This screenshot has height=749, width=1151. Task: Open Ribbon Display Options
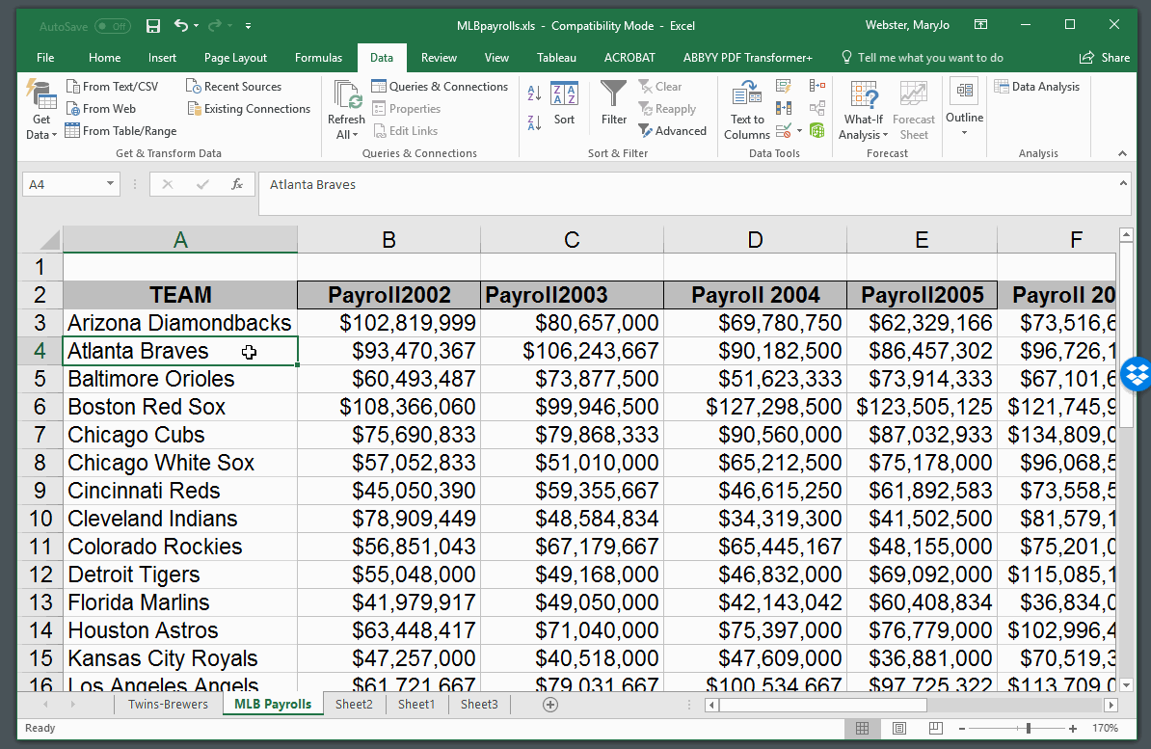(x=980, y=25)
